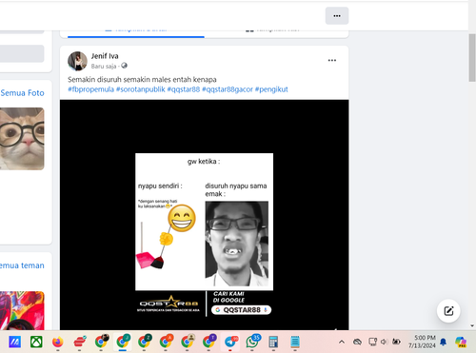This screenshot has width=476, height=353.
Task: Open the #qqstar88 hashtag
Action: (x=184, y=89)
